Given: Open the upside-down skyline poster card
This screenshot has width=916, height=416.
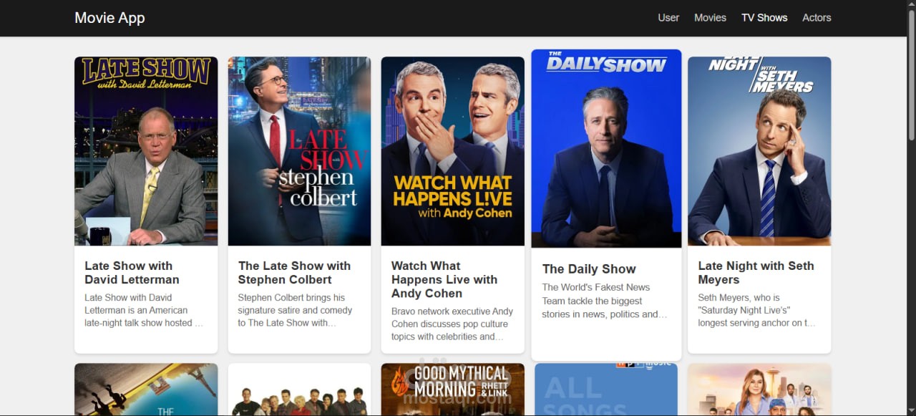Looking at the screenshot, I should tap(146, 390).
